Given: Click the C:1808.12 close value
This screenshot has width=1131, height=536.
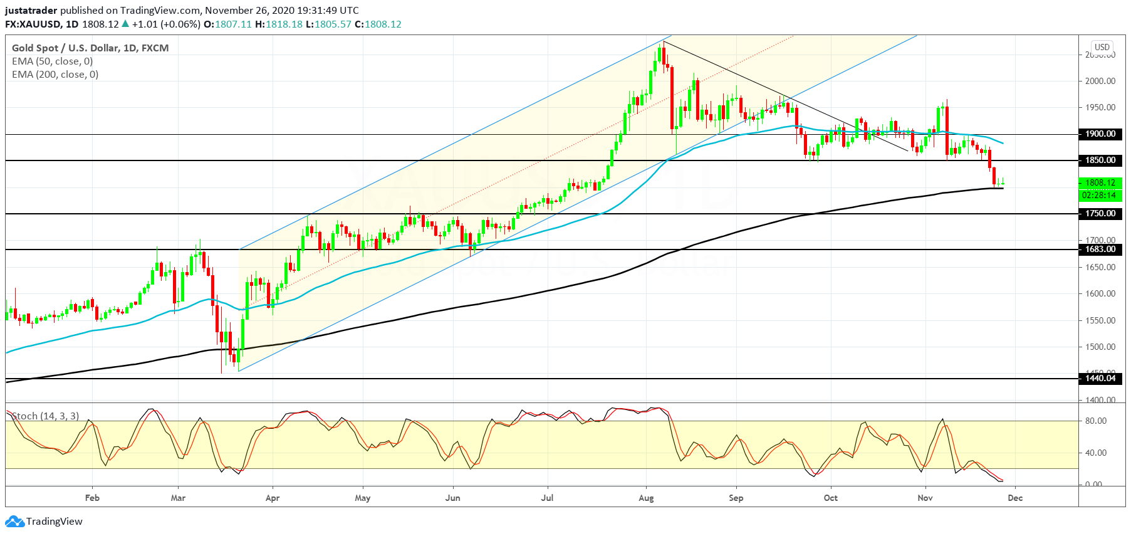Looking at the screenshot, I should [x=378, y=24].
